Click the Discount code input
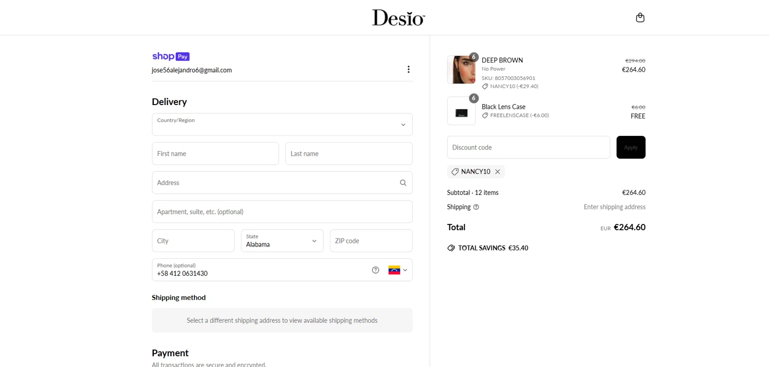 pos(529,147)
